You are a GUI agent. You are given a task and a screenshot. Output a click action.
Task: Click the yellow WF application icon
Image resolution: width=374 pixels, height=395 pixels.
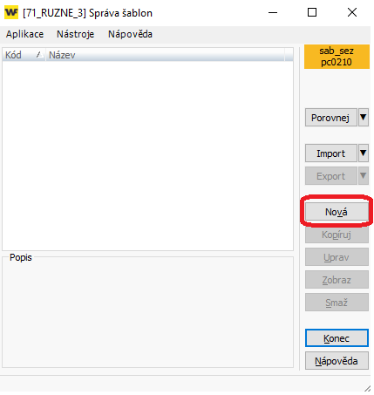pos(11,12)
